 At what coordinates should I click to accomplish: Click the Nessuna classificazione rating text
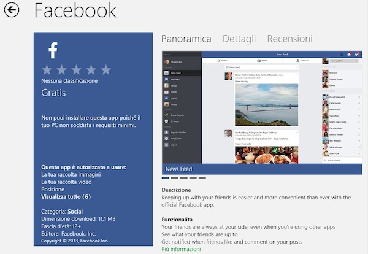(69, 81)
